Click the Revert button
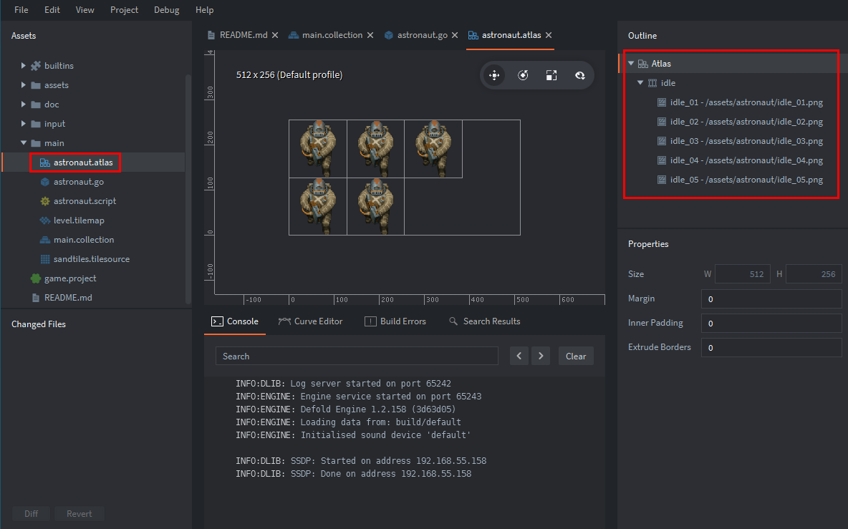 [79, 514]
